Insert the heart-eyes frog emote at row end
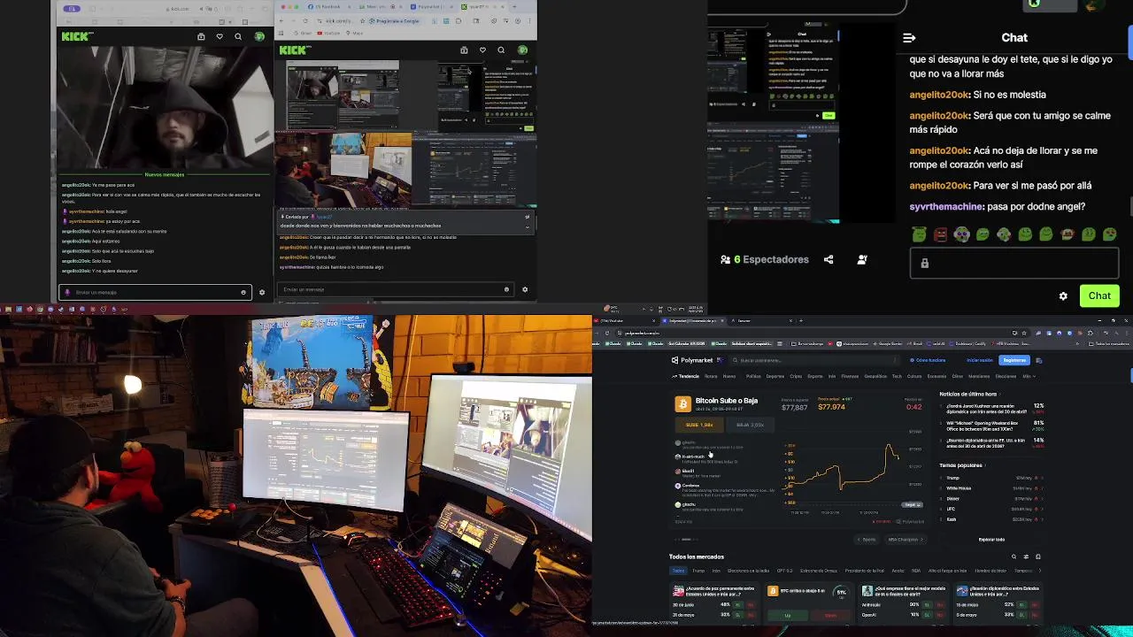 point(1109,234)
